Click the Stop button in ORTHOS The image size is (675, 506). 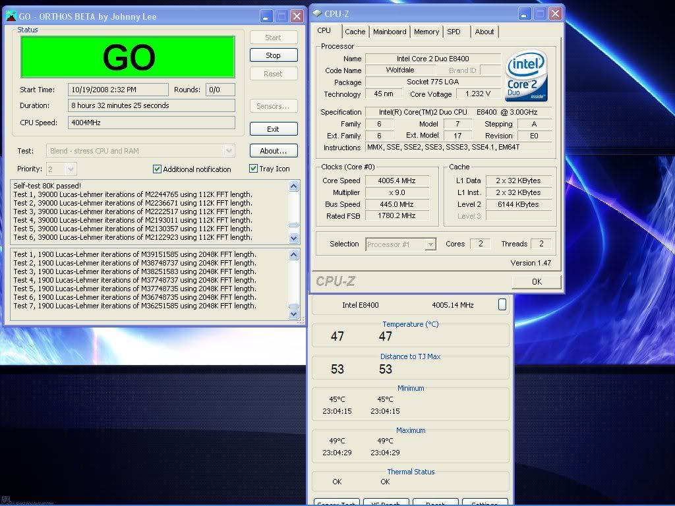click(x=274, y=55)
